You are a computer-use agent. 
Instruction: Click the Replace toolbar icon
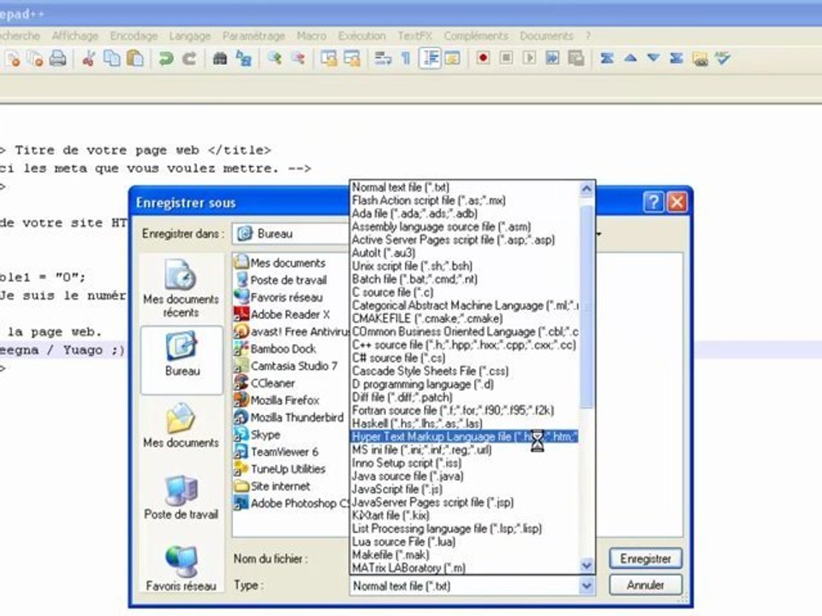[243, 58]
